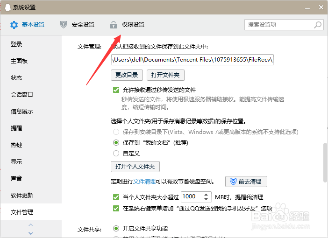Click the 搜索设置项 search field
Image resolution: width=328 pixels, height=238 pixels.
pyautogui.click(x=284, y=25)
